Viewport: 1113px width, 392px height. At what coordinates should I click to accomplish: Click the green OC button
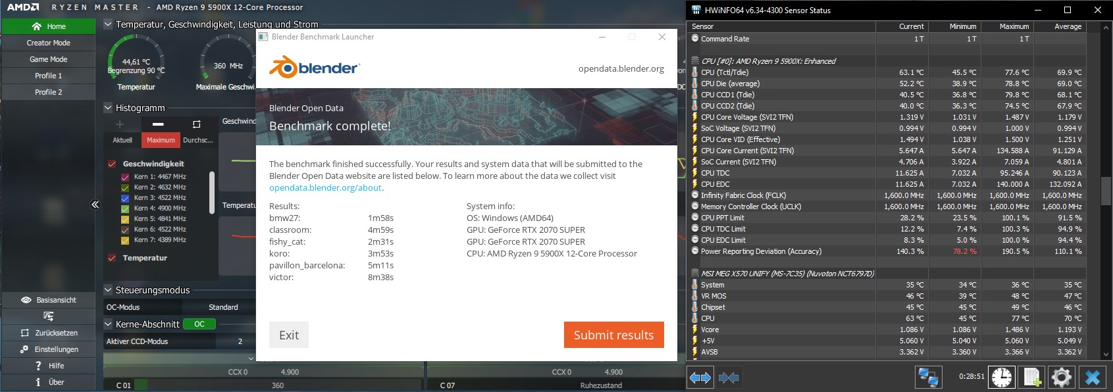tap(199, 324)
